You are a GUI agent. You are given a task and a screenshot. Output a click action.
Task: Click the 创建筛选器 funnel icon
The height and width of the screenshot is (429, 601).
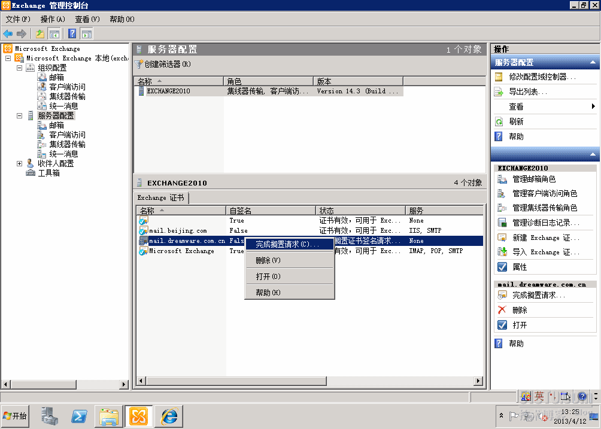click(139, 64)
